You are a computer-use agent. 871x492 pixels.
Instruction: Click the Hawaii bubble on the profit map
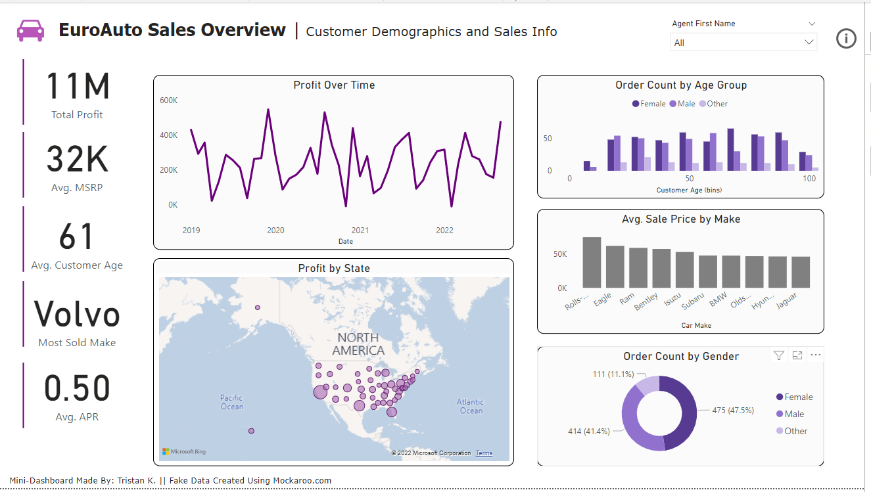point(251,431)
